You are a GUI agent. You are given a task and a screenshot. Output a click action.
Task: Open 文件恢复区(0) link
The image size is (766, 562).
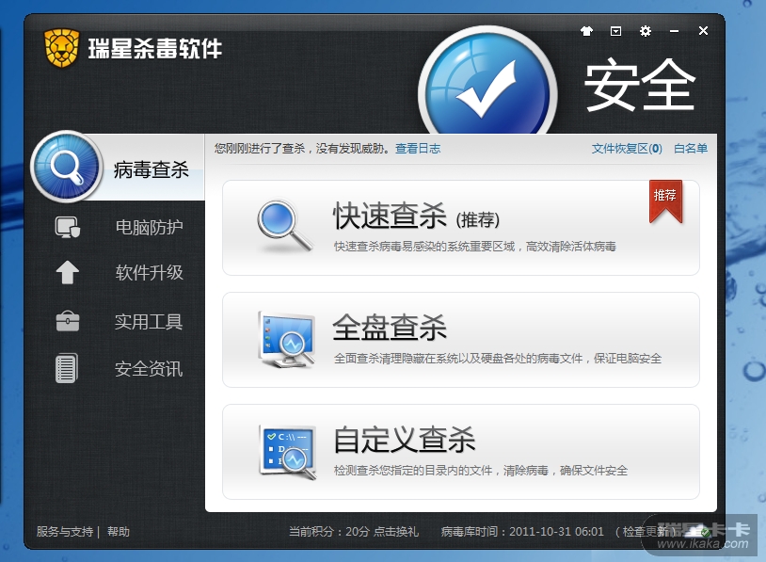(x=627, y=149)
